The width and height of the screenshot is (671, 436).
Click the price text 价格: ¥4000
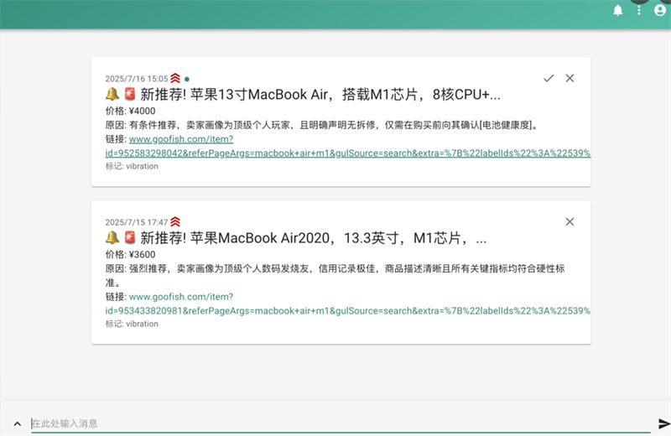tap(131, 111)
